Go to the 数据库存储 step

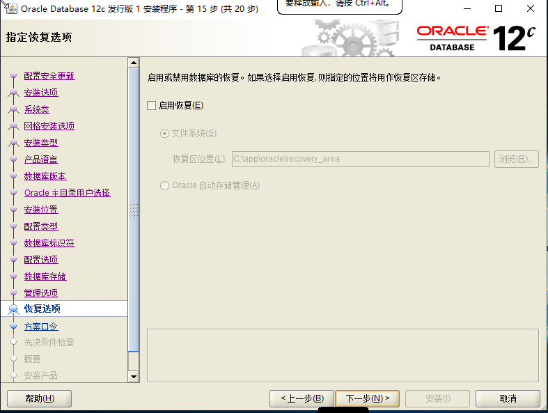point(45,276)
